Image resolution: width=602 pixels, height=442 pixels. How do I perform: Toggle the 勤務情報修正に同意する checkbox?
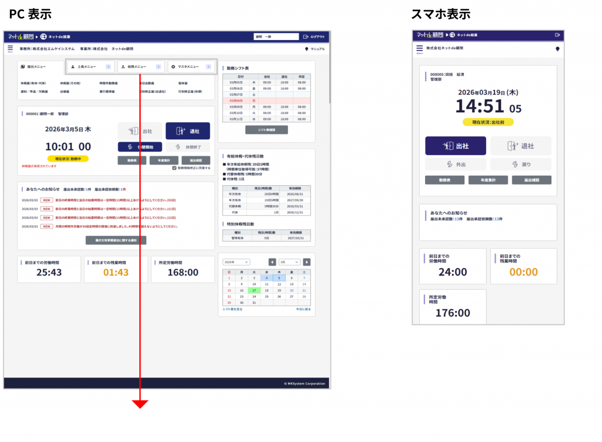pyautogui.click(x=175, y=168)
